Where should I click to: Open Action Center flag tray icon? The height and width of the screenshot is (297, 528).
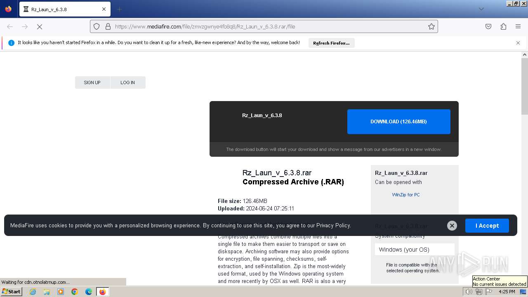pyautogui.click(x=489, y=292)
